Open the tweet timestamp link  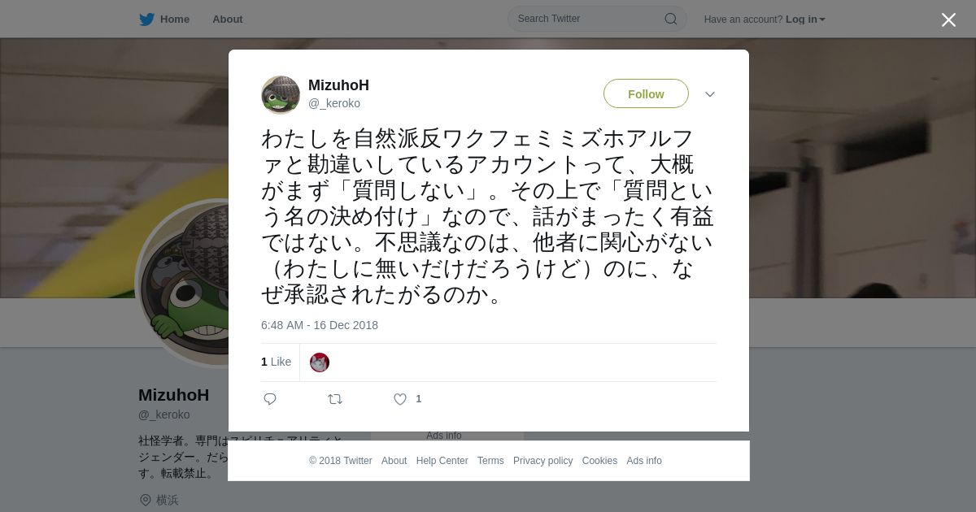(320, 325)
